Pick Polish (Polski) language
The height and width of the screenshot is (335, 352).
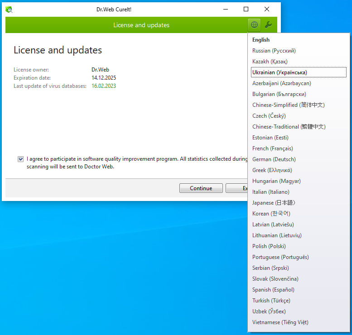tap(299, 246)
